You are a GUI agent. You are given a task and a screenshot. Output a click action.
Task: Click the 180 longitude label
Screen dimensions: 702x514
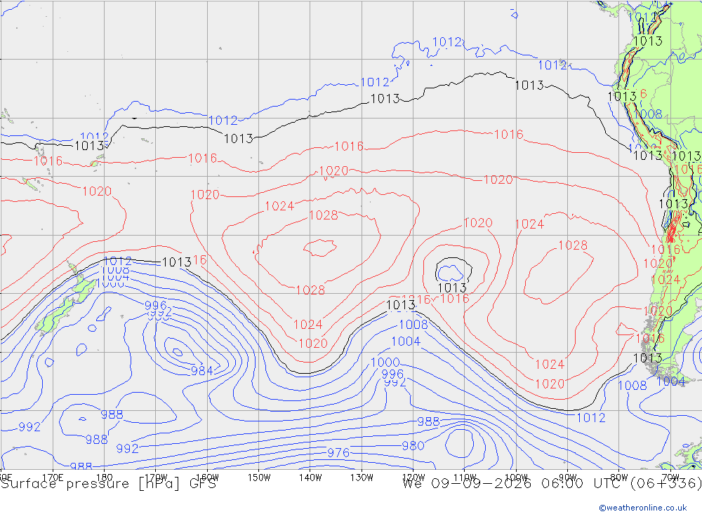pyautogui.click(x=105, y=478)
